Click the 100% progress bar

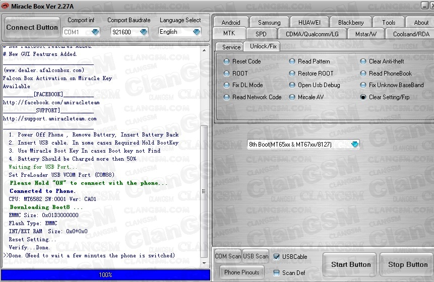click(x=105, y=274)
